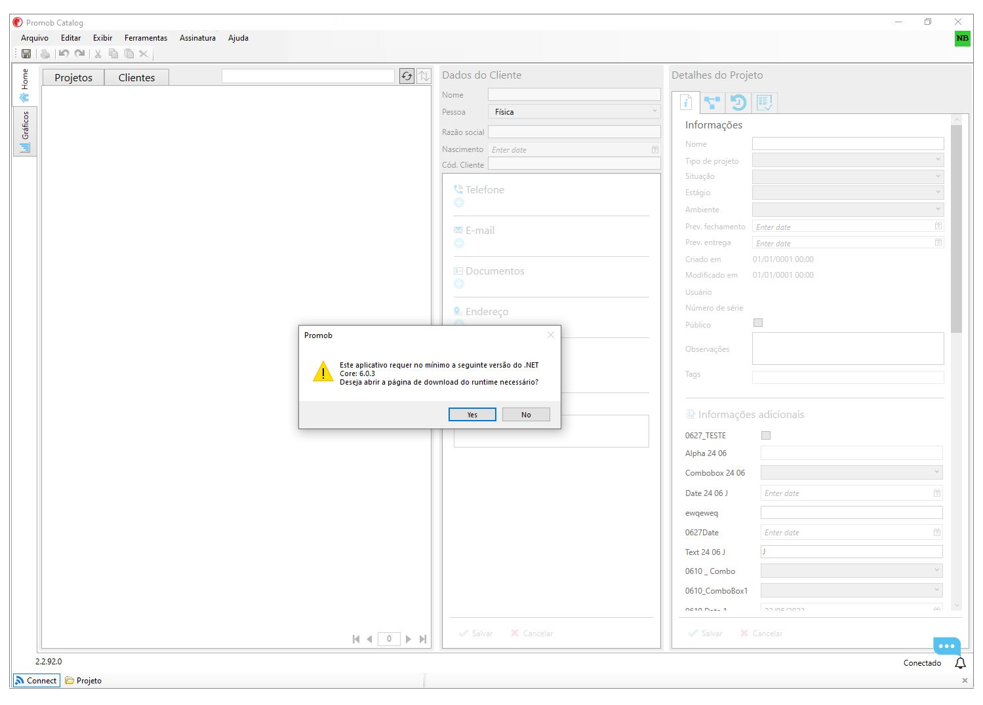Select the Gráficos side tab
983x705 pixels.
click(x=25, y=131)
